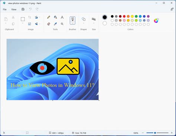Expand the Paste options arrow
The image size is (176, 136).
pyautogui.click(x=6, y=23)
